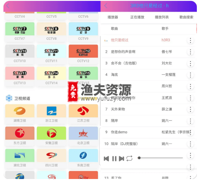Play song 是想你的声音啊

pos(123,52)
